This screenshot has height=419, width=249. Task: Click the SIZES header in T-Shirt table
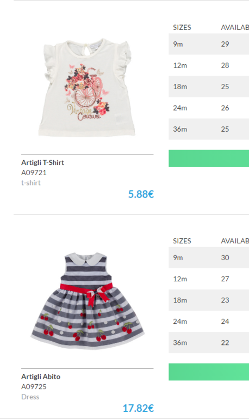point(182,28)
